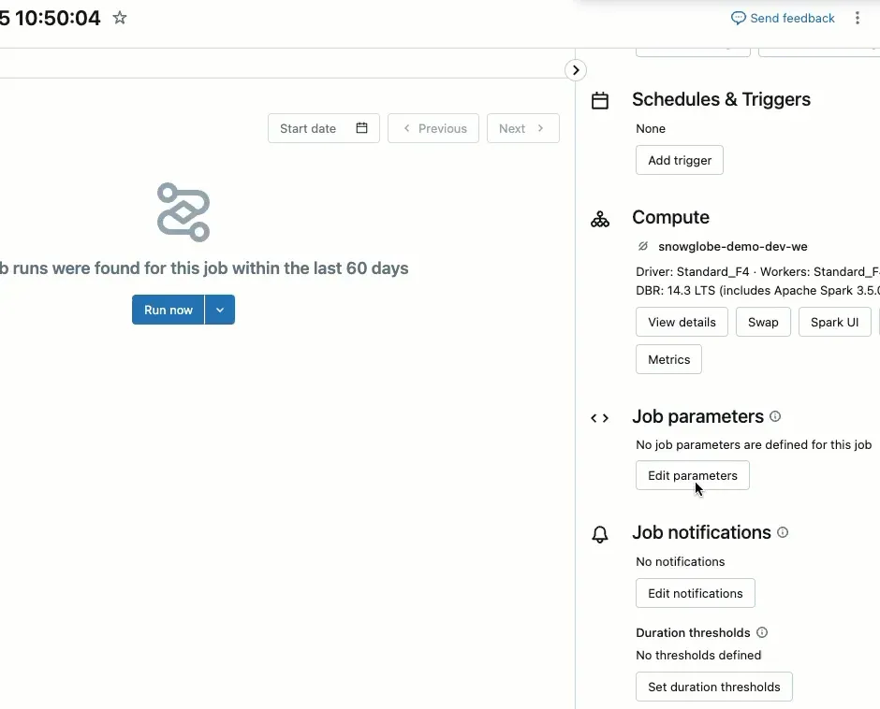Open the Send feedback link
The image size is (880, 709).
[783, 18]
